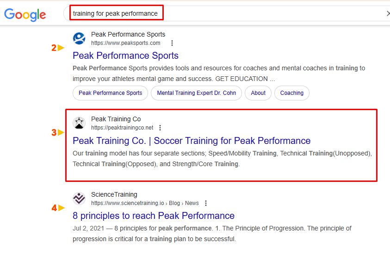Click the 'Coaching' sitelink chip
The width and height of the screenshot is (390, 255).
[291, 93]
